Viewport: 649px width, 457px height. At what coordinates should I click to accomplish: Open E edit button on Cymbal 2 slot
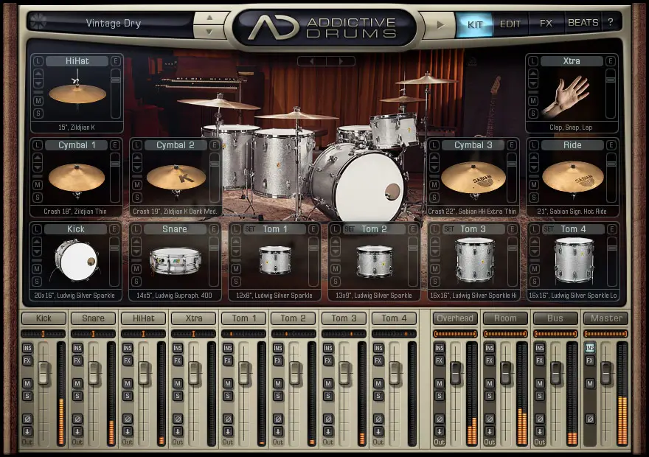(214, 145)
